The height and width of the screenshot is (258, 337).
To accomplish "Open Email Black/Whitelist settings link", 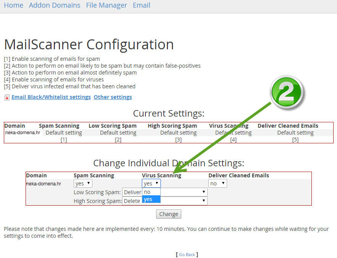I will (51, 97).
